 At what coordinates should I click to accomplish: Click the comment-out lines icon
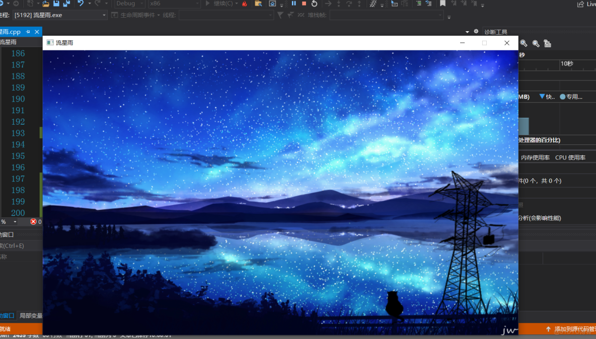tap(418, 4)
